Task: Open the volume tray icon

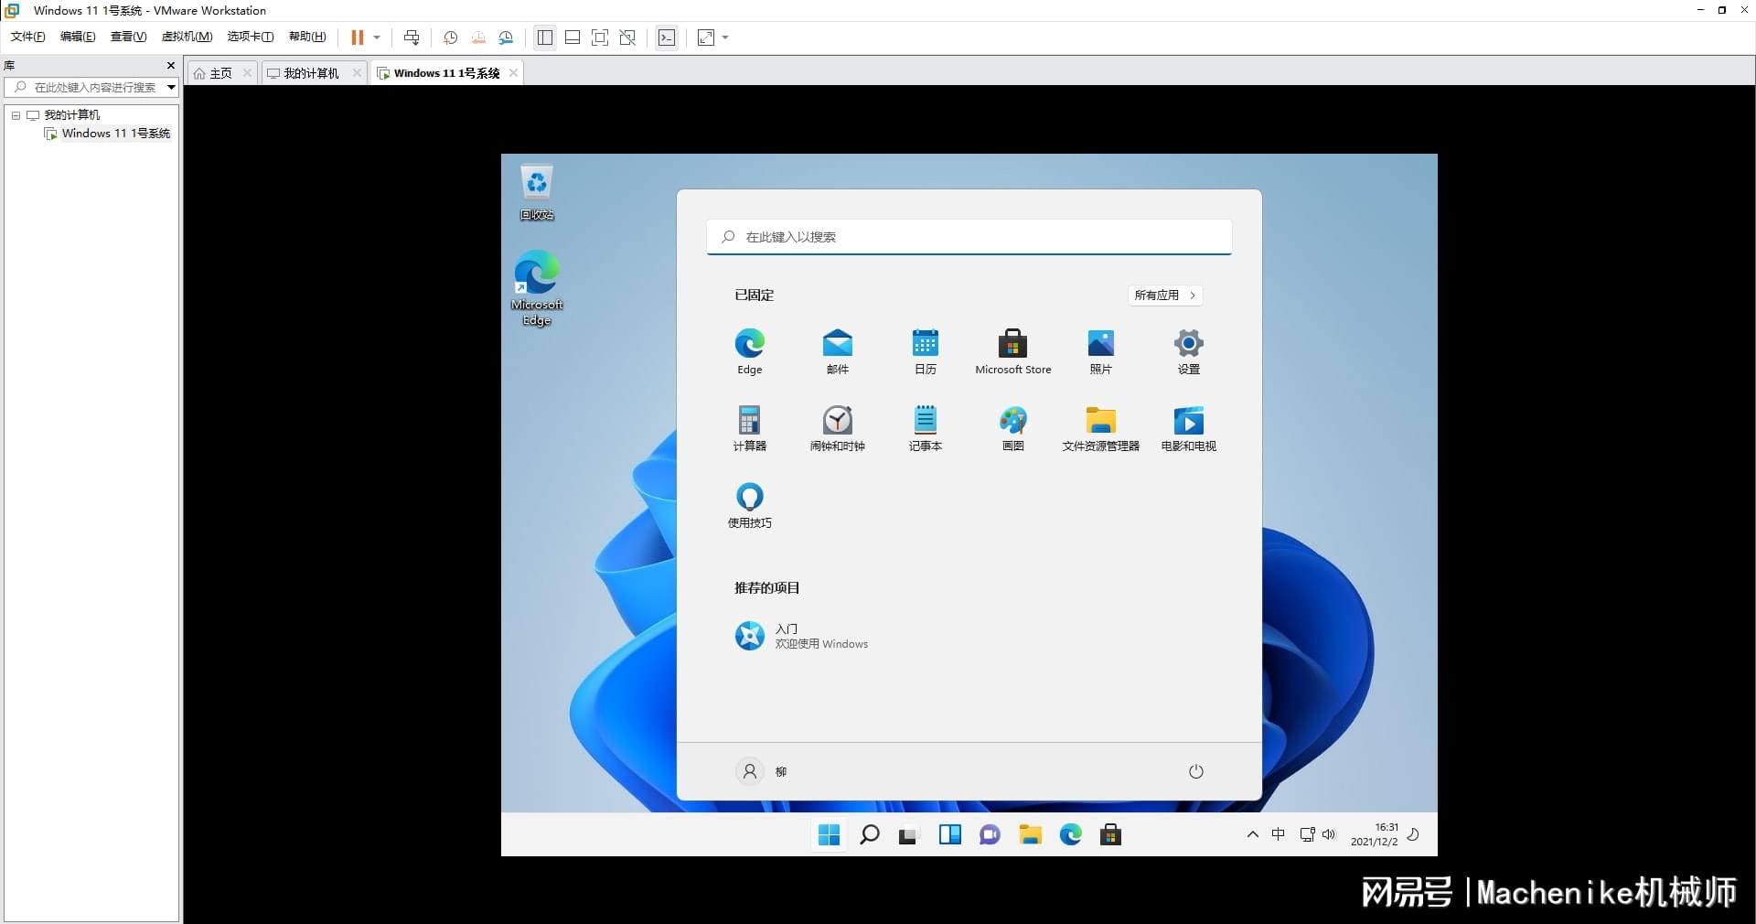Action: tap(1329, 834)
